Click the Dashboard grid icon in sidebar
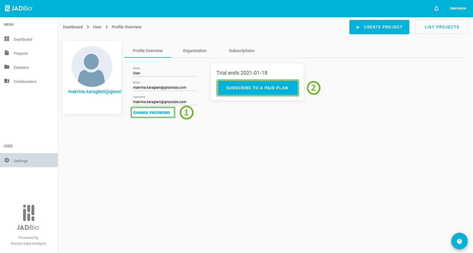The image size is (473, 253). pyautogui.click(x=7, y=39)
